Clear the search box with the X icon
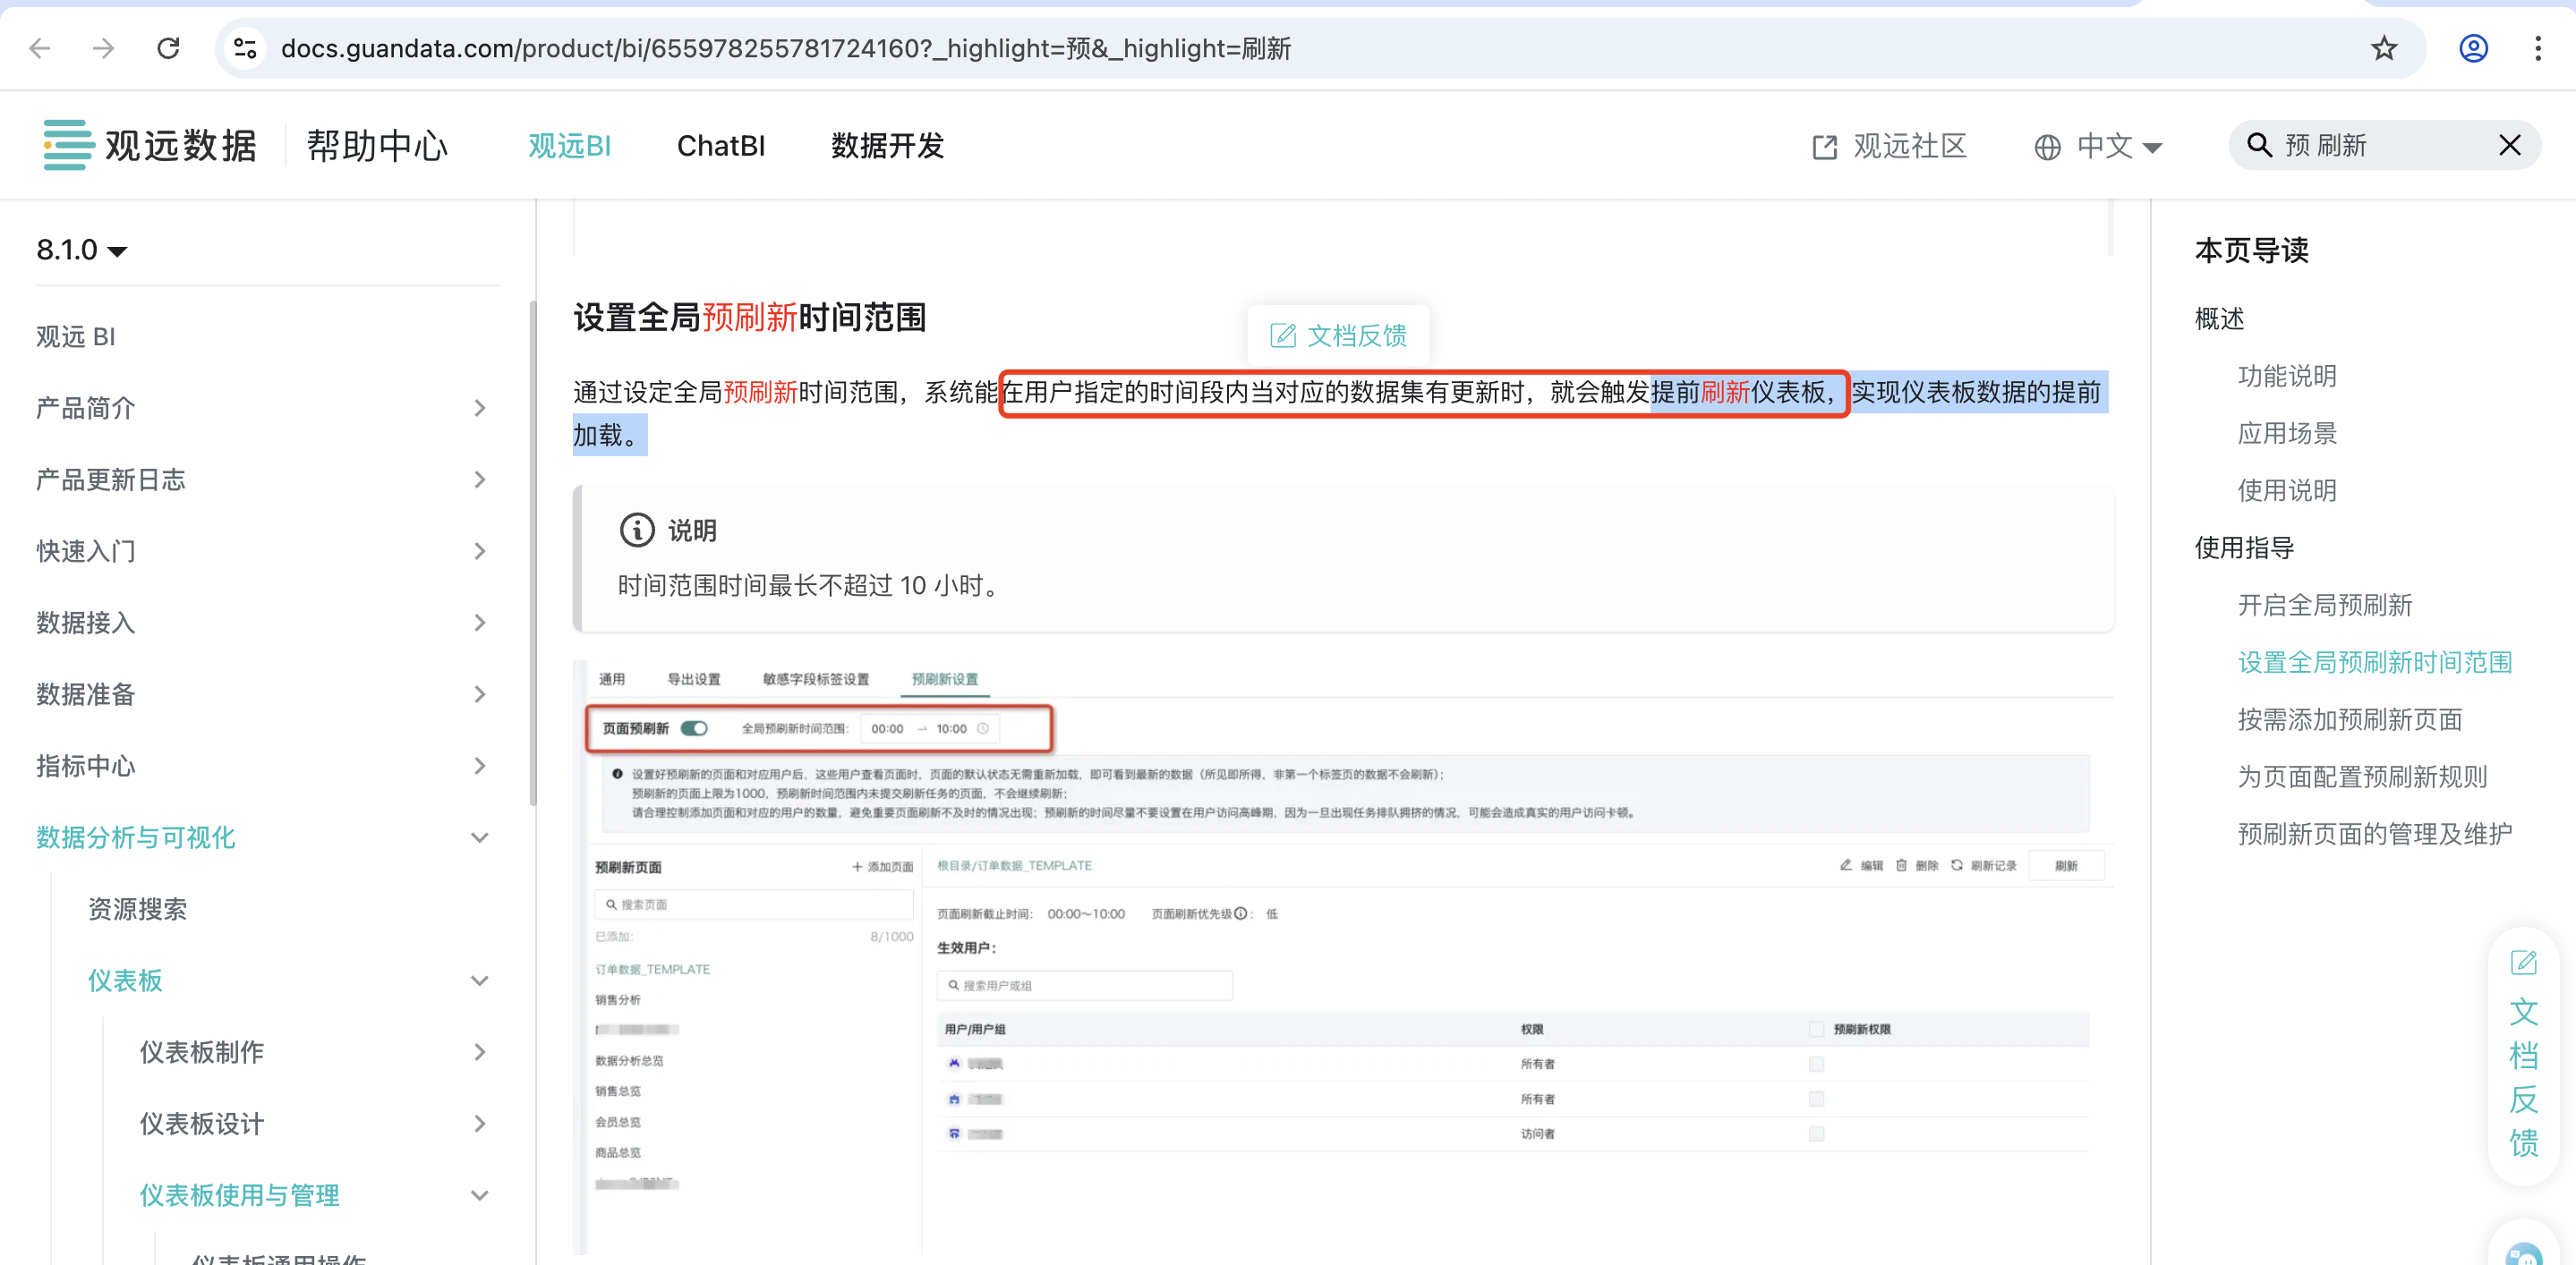Viewport: 2576px width, 1265px height. (2510, 145)
